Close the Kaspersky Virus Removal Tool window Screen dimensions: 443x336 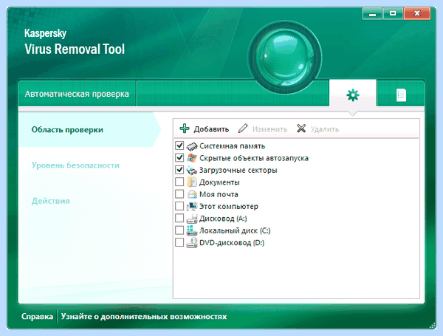(x=417, y=13)
